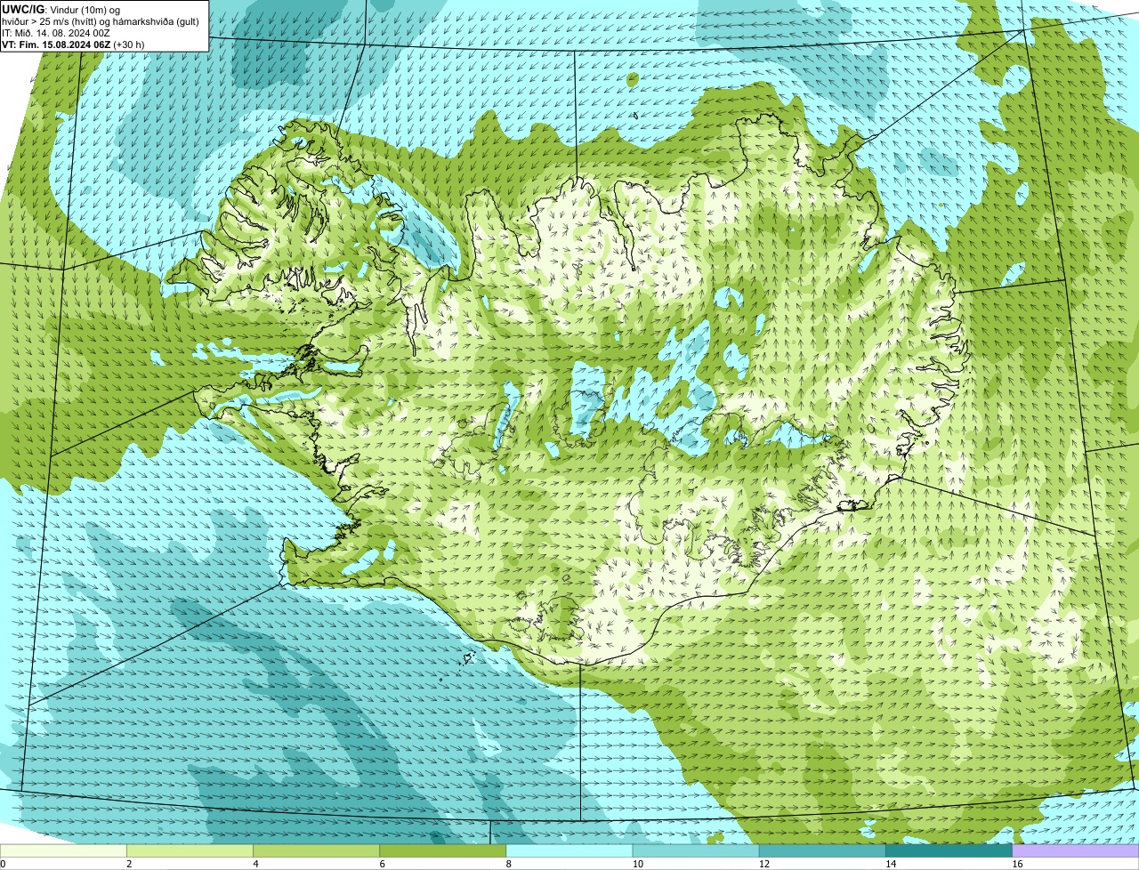
Task: Click the legend tick label '8'
Action: pos(509,864)
